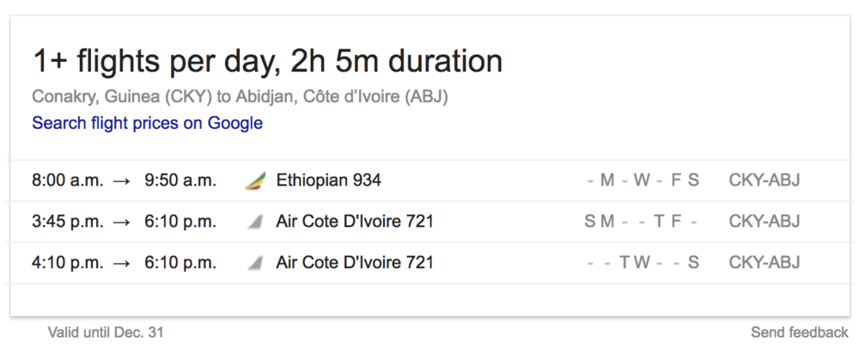Click the 8:00 a.m. departure time

(x=68, y=180)
